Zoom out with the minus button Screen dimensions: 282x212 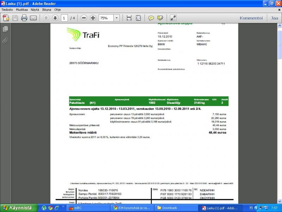[x=84, y=18]
